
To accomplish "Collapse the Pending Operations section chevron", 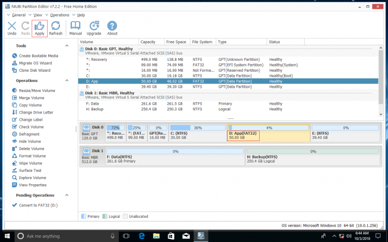I will [x=67, y=195].
